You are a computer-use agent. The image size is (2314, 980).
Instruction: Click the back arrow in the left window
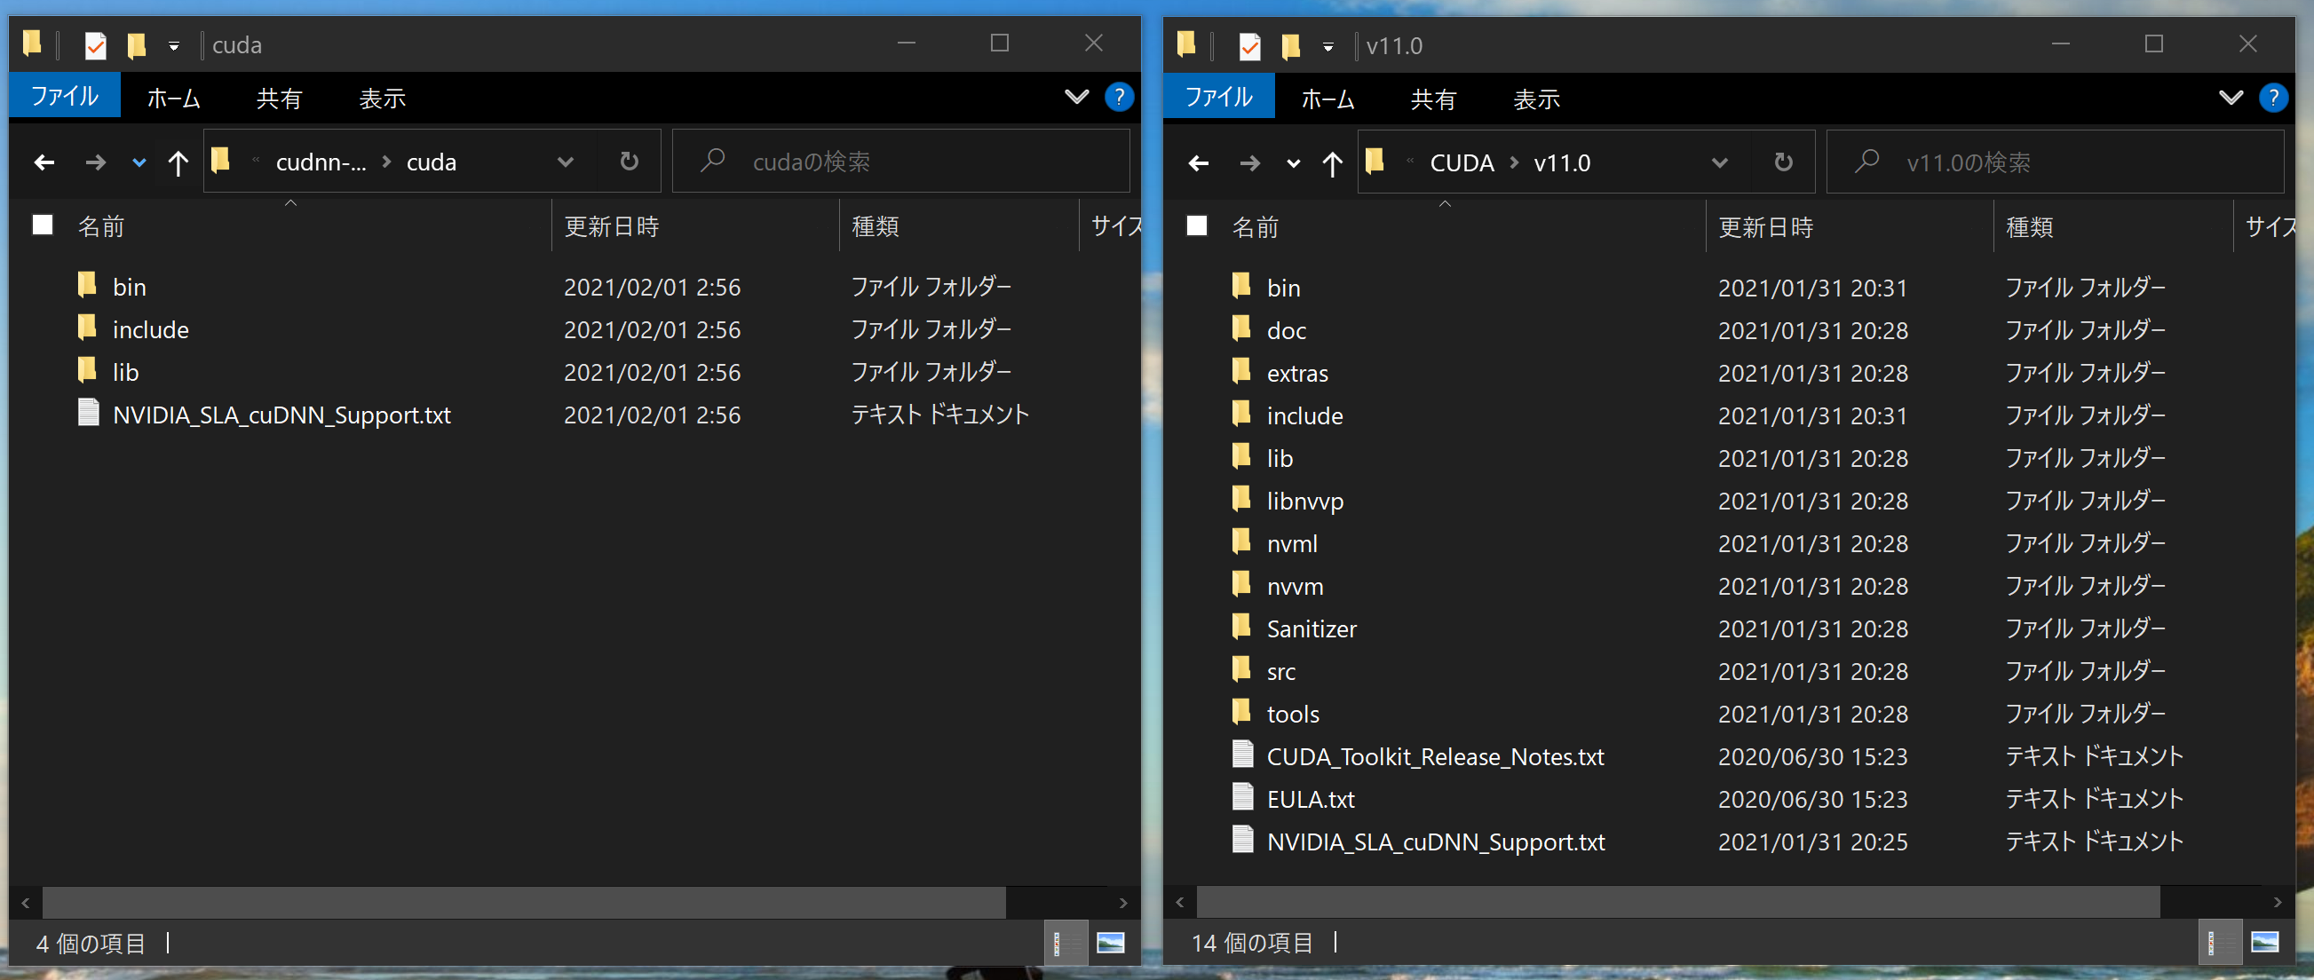click(x=44, y=162)
